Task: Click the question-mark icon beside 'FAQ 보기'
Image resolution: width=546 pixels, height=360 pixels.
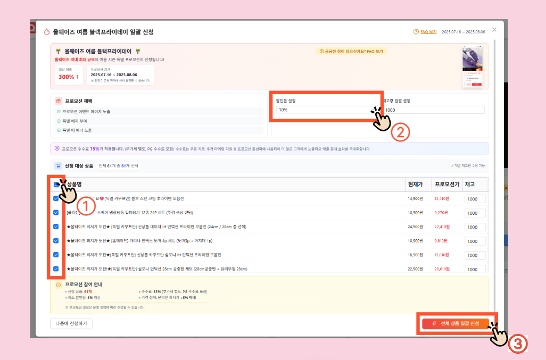Action: point(416,32)
